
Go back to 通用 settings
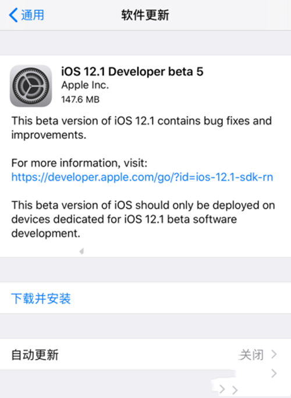click(x=27, y=15)
